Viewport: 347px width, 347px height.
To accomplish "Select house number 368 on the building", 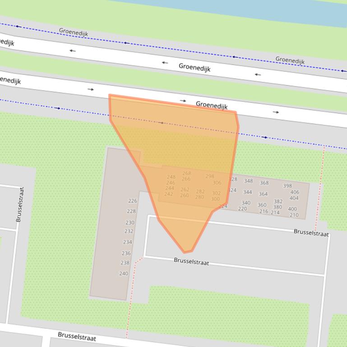I will [264, 183].
